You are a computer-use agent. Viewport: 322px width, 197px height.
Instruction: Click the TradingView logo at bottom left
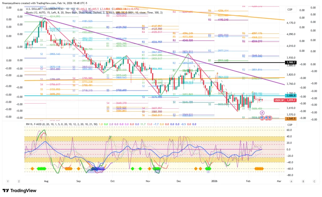[x=19, y=191]
